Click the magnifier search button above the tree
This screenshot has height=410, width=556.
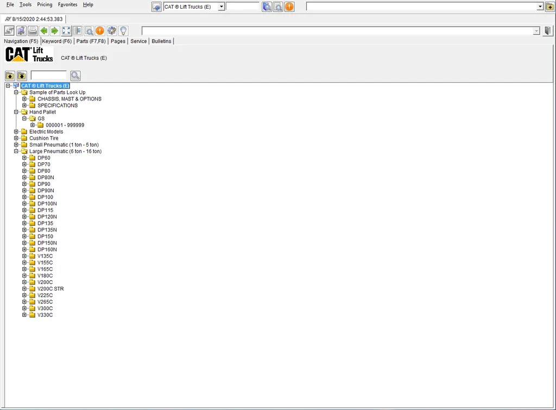pyautogui.click(x=75, y=75)
